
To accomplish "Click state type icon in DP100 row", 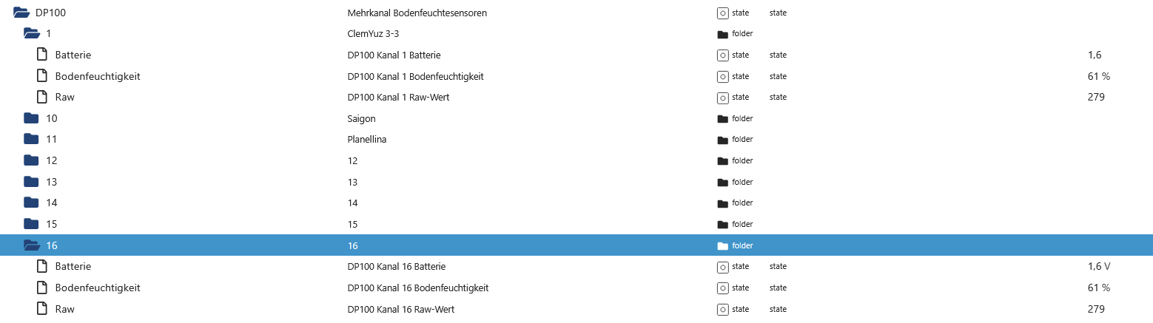I will (x=722, y=13).
